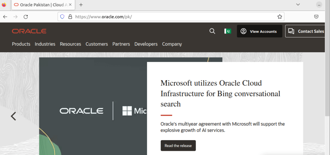The image size is (330, 155).
Task: Select the Pakistan flag country icon
Action: tap(228, 31)
